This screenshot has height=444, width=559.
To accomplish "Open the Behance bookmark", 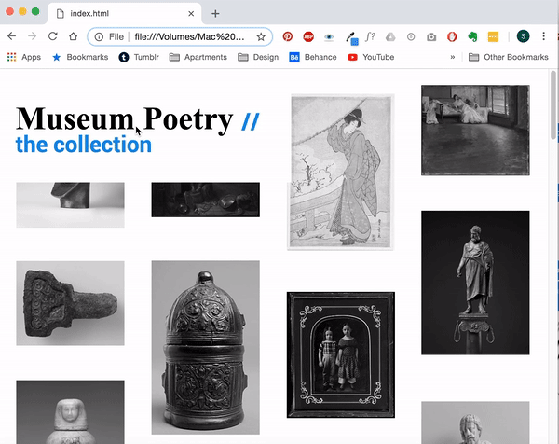I will (313, 57).
